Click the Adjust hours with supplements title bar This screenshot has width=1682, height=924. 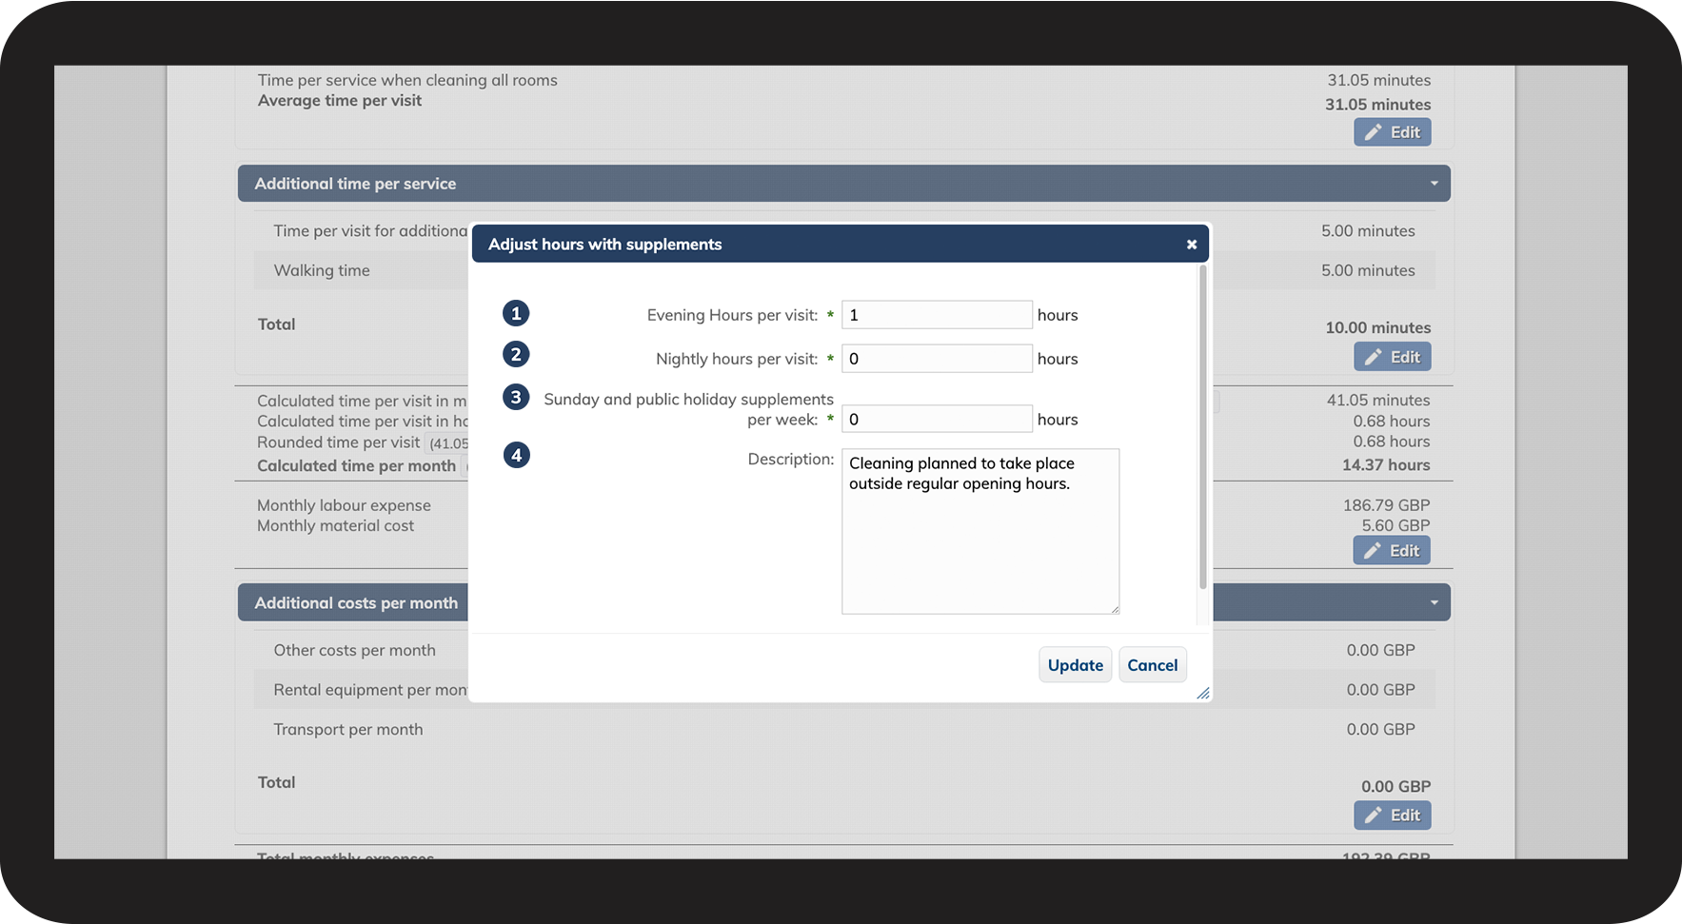(x=841, y=244)
